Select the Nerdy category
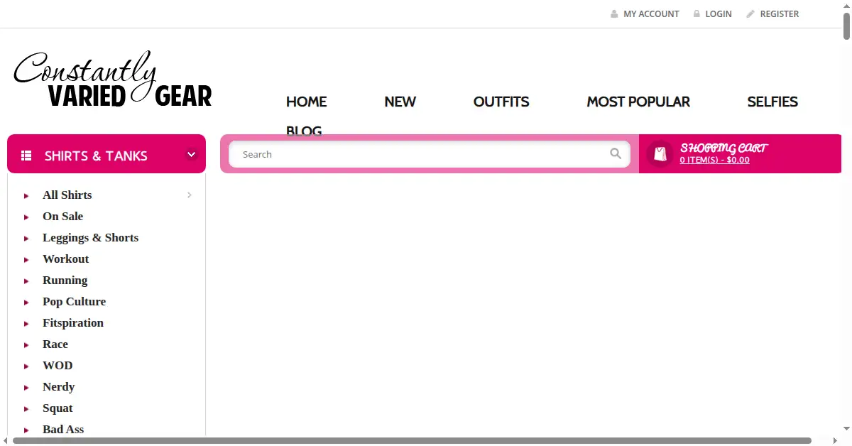Screen dimensions: 852x446 [x=59, y=387]
